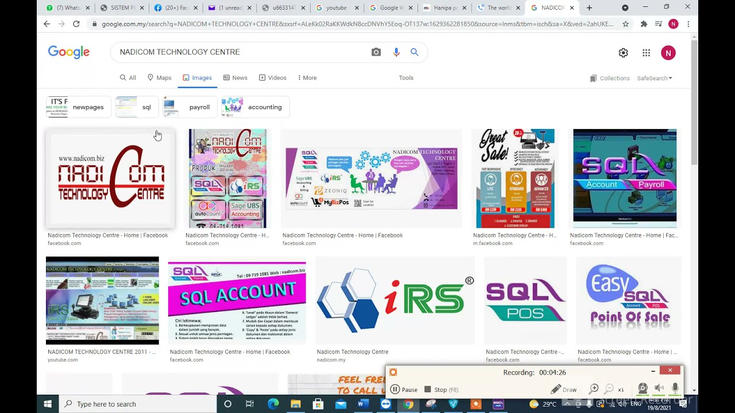
Task: Expand the More search options menu
Action: [x=307, y=78]
